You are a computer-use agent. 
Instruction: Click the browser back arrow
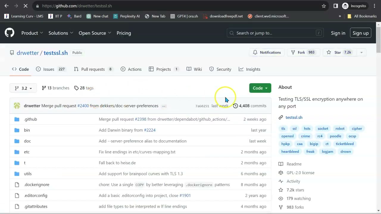(x=7, y=6)
